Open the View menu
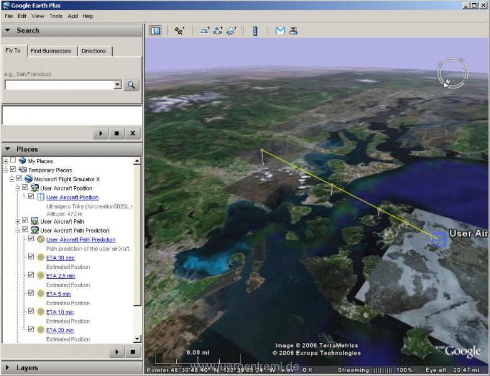Image resolution: width=490 pixels, height=376 pixels. point(38,16)
